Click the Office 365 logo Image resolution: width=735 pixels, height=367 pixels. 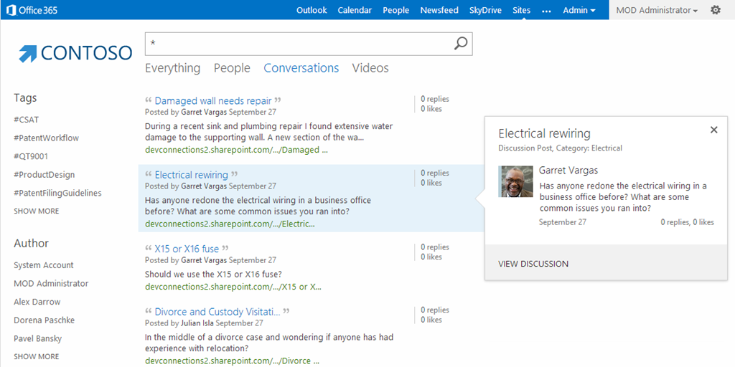click(32, 10)
